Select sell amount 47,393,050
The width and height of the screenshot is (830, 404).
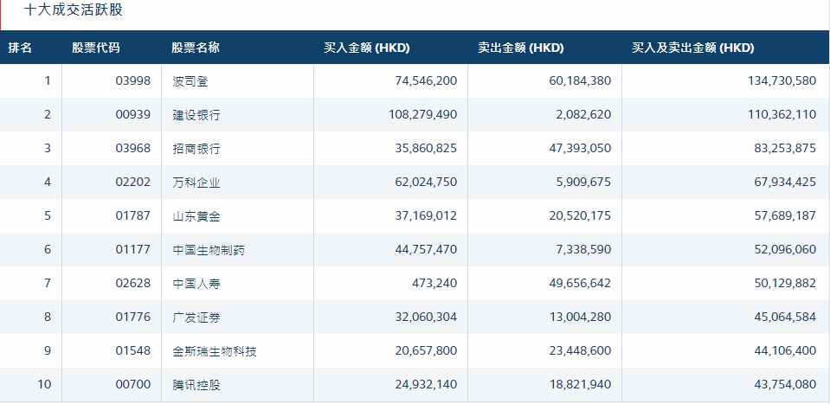(x=580, y=149)
